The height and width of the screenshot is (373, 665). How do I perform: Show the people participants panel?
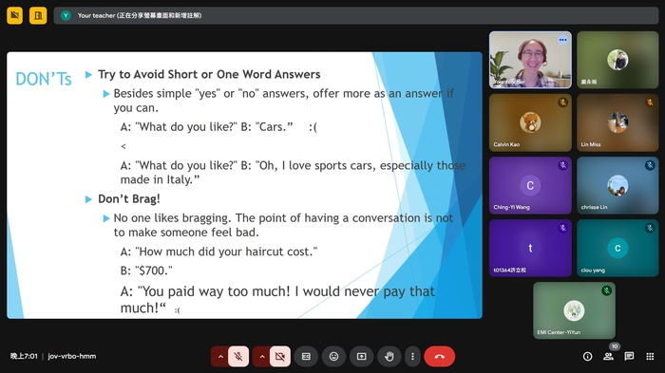(608, 357)
